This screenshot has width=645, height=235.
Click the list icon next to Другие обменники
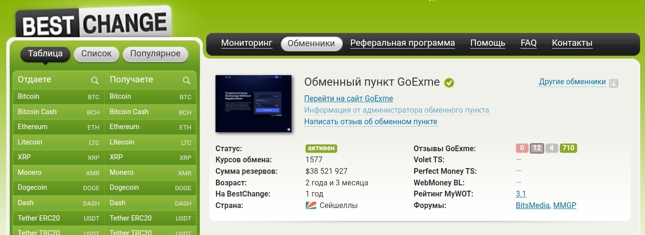614,83
